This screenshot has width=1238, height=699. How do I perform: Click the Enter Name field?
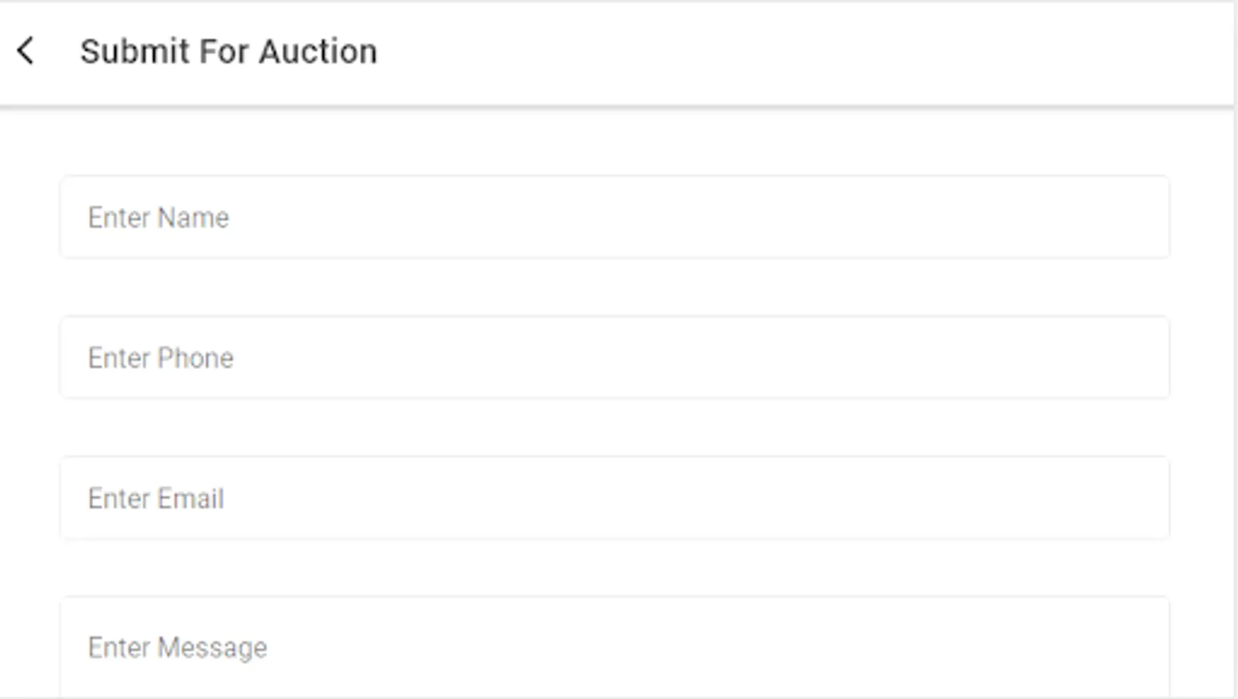(614, 217)
